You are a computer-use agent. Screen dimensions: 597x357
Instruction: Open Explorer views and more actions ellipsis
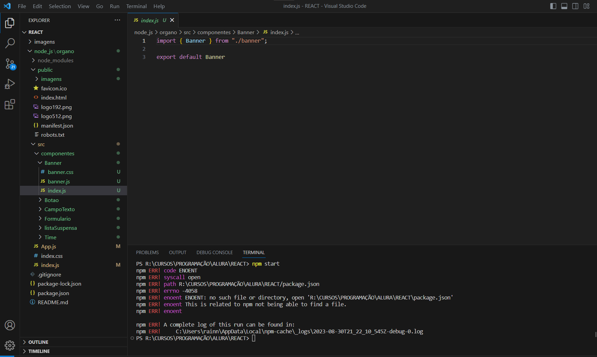[x=118, y=20]
